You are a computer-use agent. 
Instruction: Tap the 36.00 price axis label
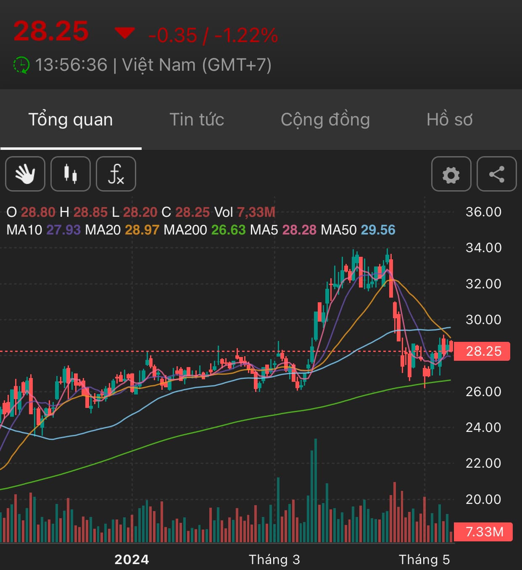(x=484, y=212)
